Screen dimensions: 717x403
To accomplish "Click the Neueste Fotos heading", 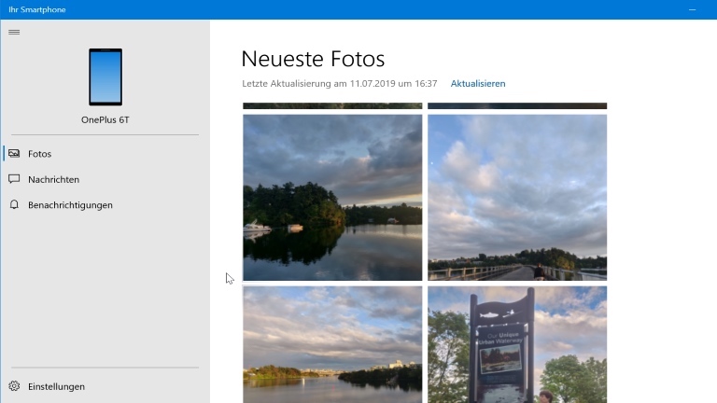I will (x=313, y=59).
